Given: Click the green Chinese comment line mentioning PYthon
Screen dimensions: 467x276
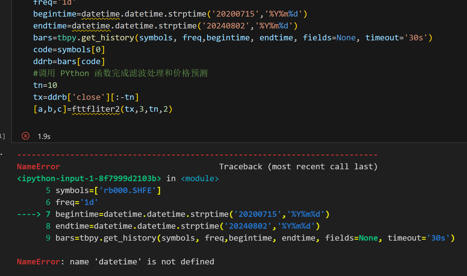Looking at the screenshot, I should pos(120,74).
